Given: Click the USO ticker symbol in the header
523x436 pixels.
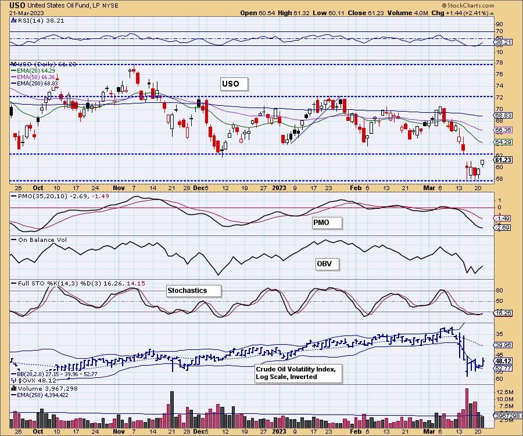Looking at the screenshot, I should pos(17,5).
